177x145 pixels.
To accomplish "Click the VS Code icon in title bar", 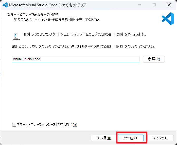I will pyautogui.click(x=5, y=5).
